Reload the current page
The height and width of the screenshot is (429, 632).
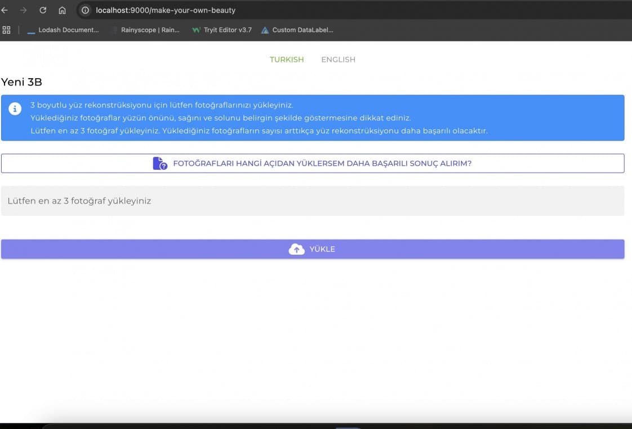coord(43,10)
